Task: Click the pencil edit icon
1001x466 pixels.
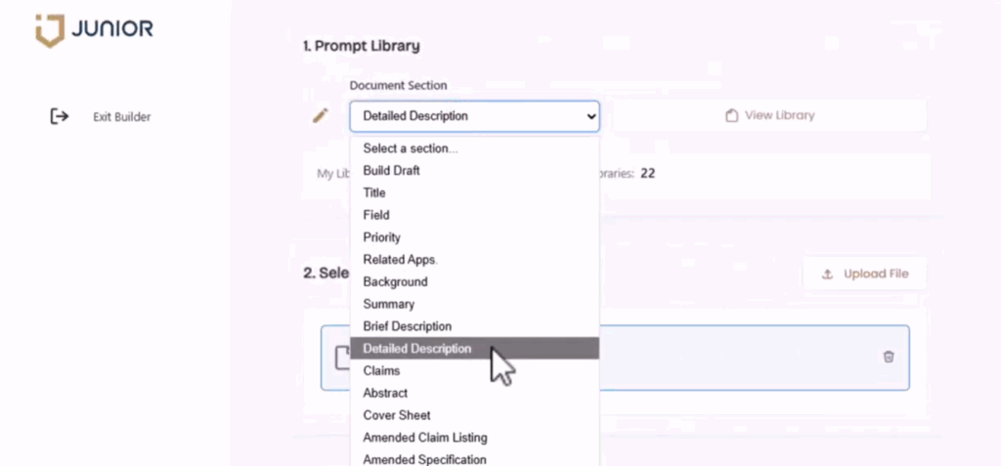Action: (x=321, y=116)
